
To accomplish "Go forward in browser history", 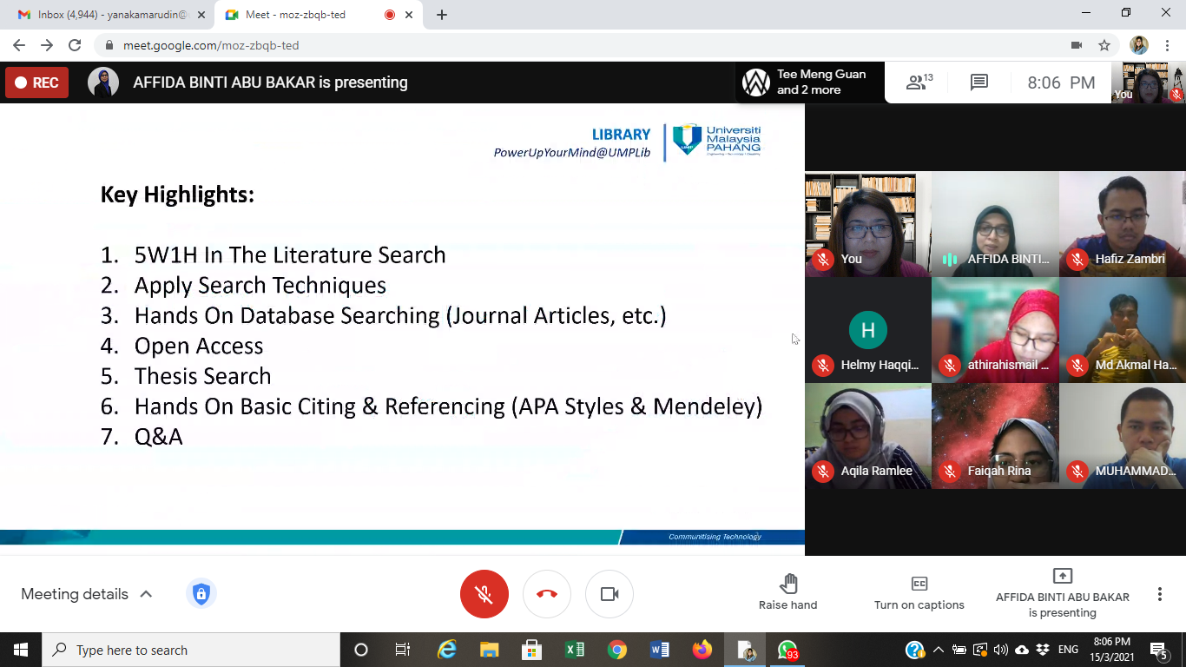I will click(47, 45).
